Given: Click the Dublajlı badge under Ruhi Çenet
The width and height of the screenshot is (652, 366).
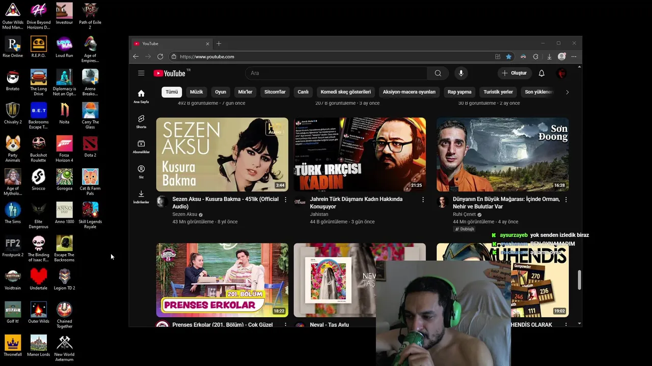Looking at the screenshot, I should click(x=465, y=229).
